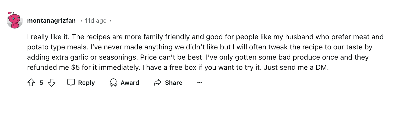The width and height of the screenshot is (394, 137).
Task: Open the montanagrizfan user profile
Action: (51, 21)
